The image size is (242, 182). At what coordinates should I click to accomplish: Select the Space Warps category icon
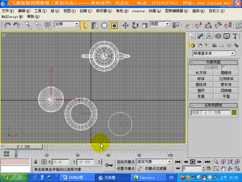click(229, 45)
